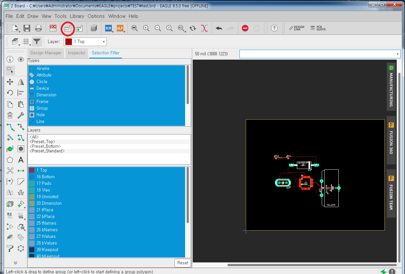This screenshot has height=274, width=405.
Task: Open the Manufacturing side panel
Action: pos(391,86)
